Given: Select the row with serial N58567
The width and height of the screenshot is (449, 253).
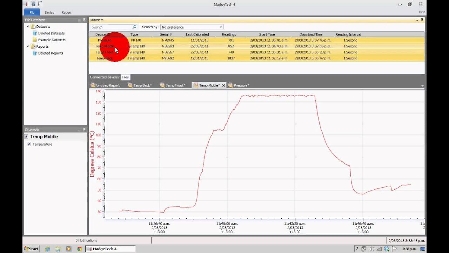Looking at the screenshot, I should (x=257, y=52).
